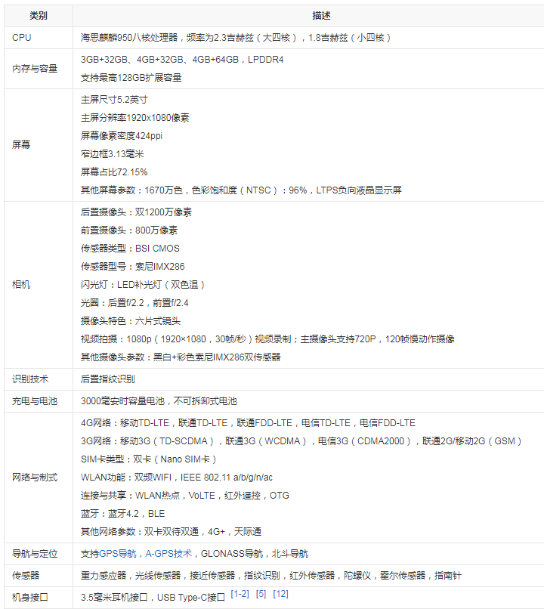This screenshot has height=609, width=544.
Task: Click the 4G网络 line
Action: (248, 423)
